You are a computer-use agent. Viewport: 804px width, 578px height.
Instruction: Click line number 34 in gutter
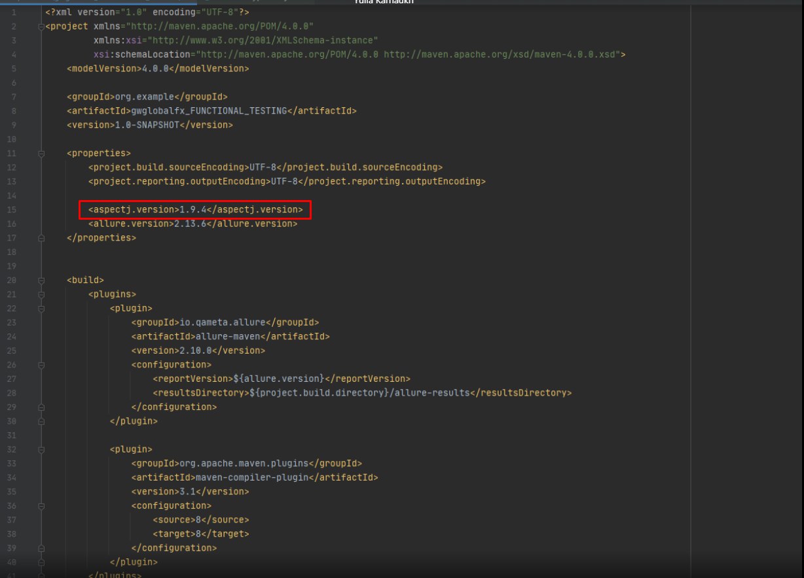click(12, 478)
